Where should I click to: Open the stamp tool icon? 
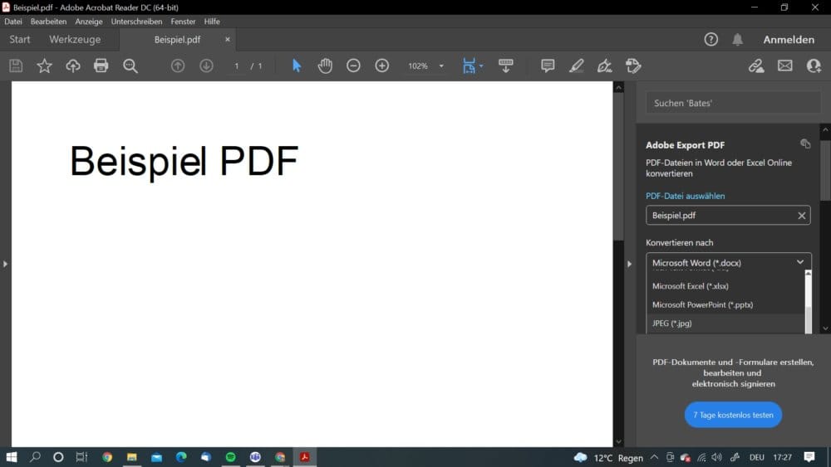(x=633, y=66)
